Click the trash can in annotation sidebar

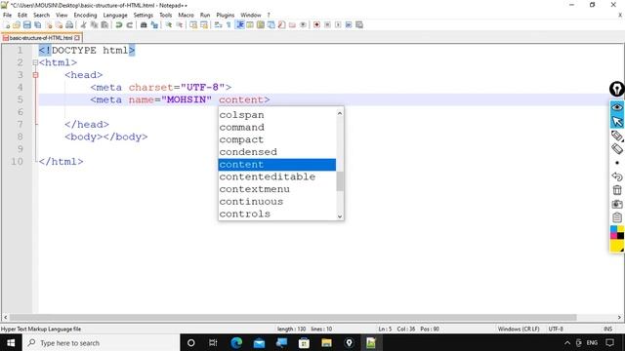pyautogui.click(x=617, y=190)
